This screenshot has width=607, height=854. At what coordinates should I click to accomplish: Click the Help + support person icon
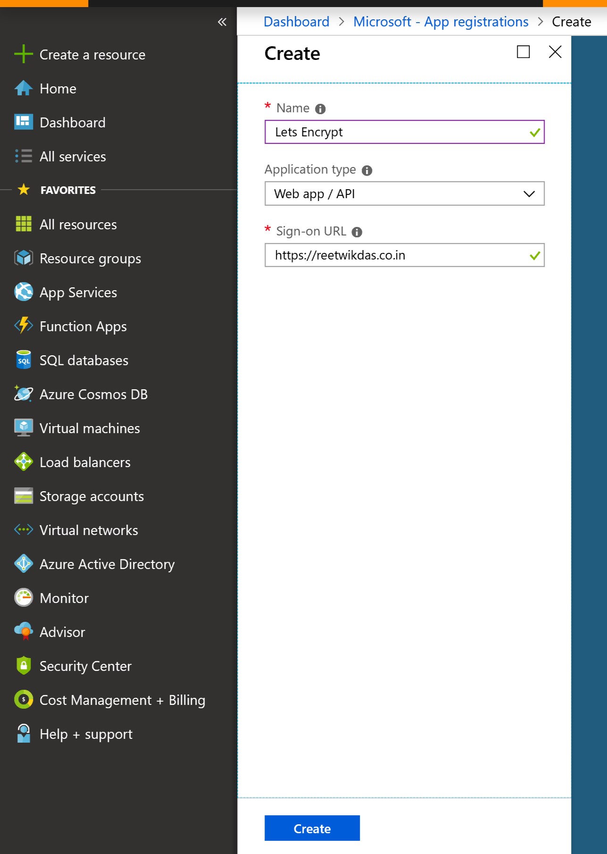(x=24, y=734)
